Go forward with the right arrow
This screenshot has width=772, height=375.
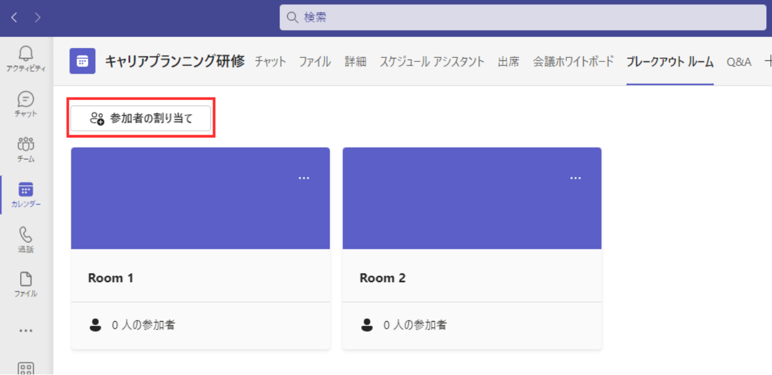38,18
